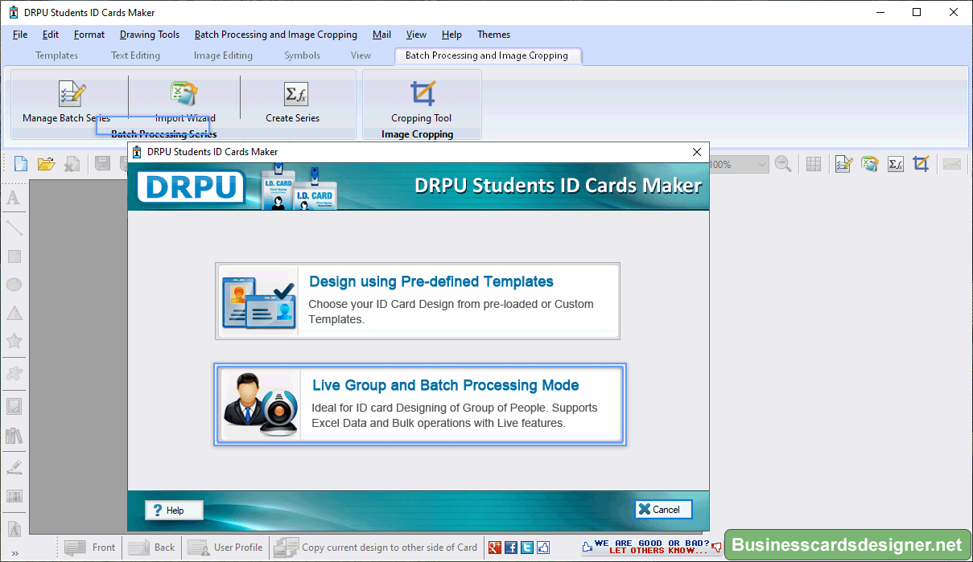The height and width of the screenshot is (562, 973).
Task: Click the sigma Create Series toolbar icon
Action: pos(895,164)
